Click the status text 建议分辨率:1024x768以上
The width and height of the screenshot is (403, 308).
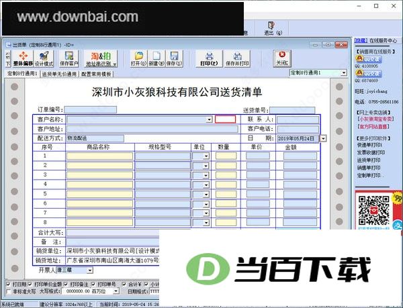(66, 305)
